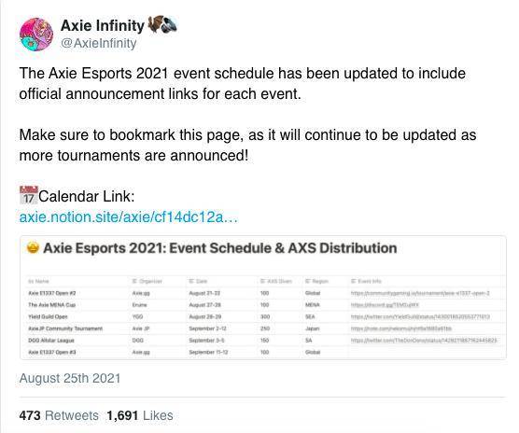This screenshot has height=433, width=519.
Task: View the 1,691 Likes list
Action: pyautogui.click(x=140, y=415)
